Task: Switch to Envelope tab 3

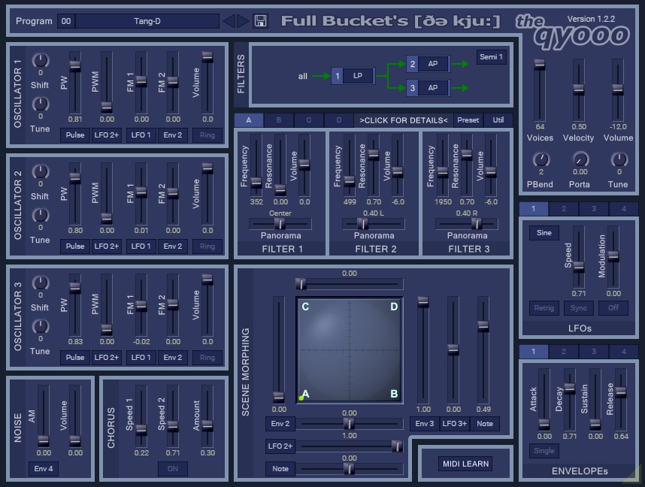Action: coord(594,351)
